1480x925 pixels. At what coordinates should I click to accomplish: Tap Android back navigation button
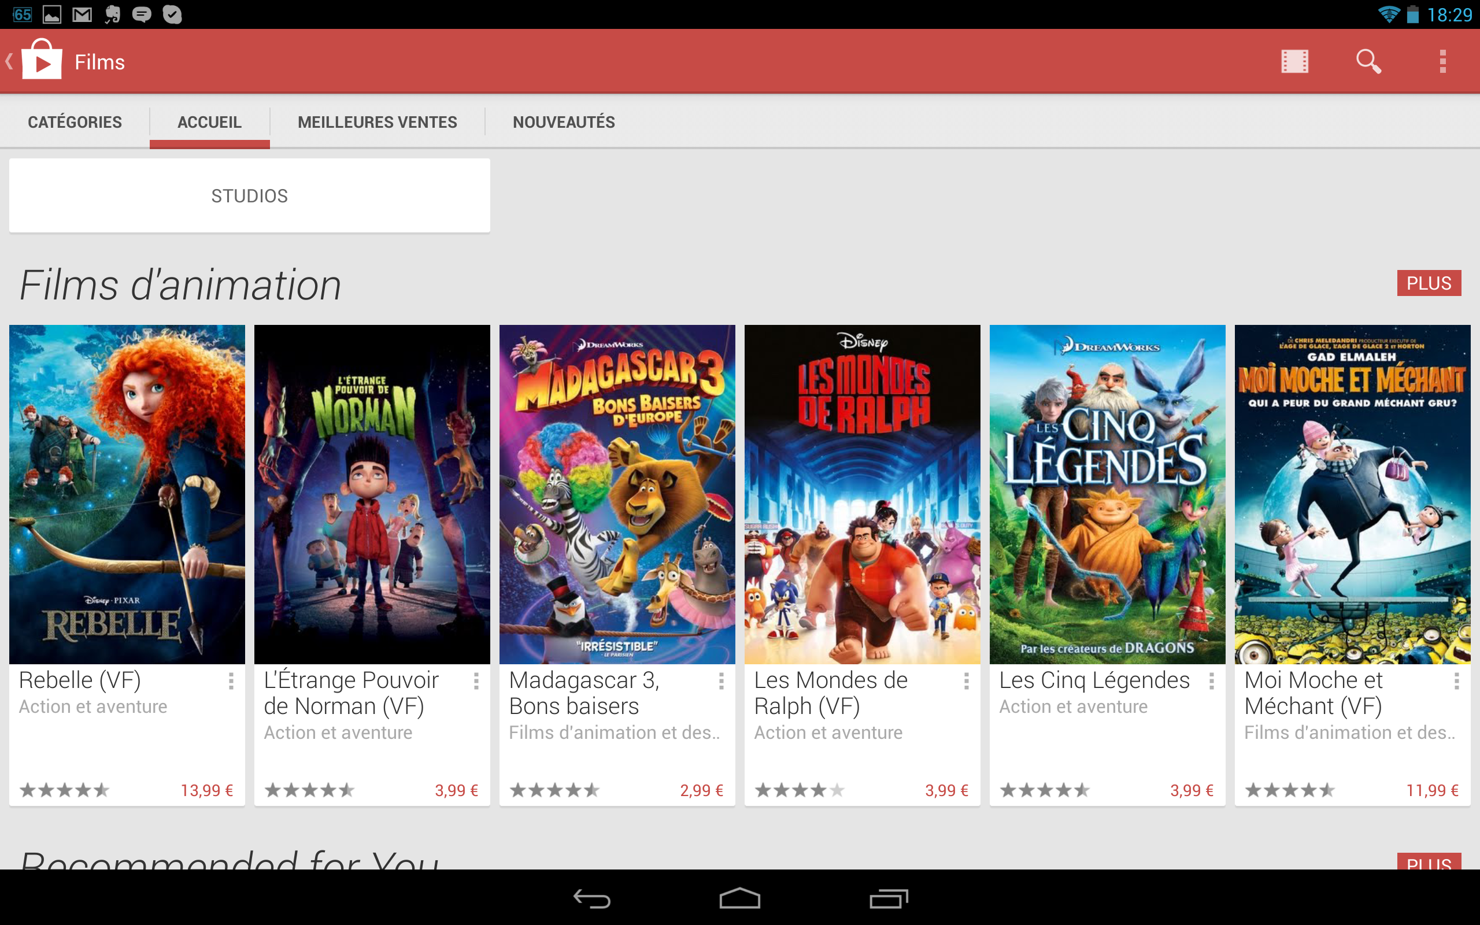pyautogui.click(x=591, y=898)
